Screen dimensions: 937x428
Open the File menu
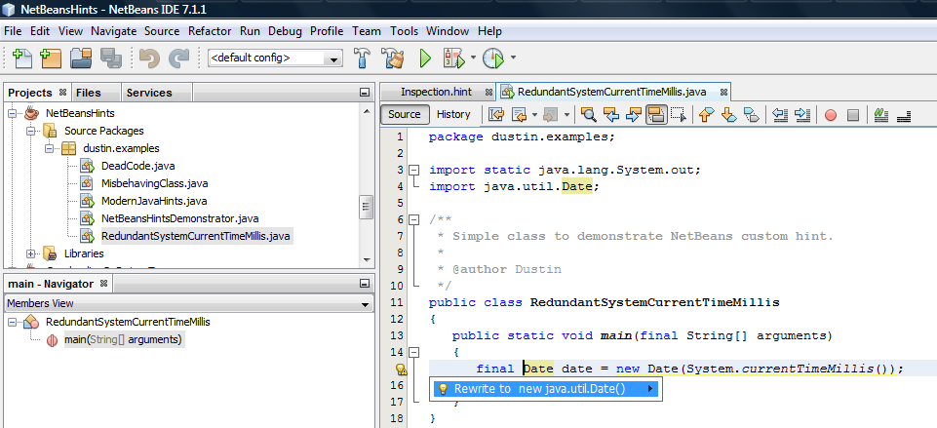tap(13, 31)
